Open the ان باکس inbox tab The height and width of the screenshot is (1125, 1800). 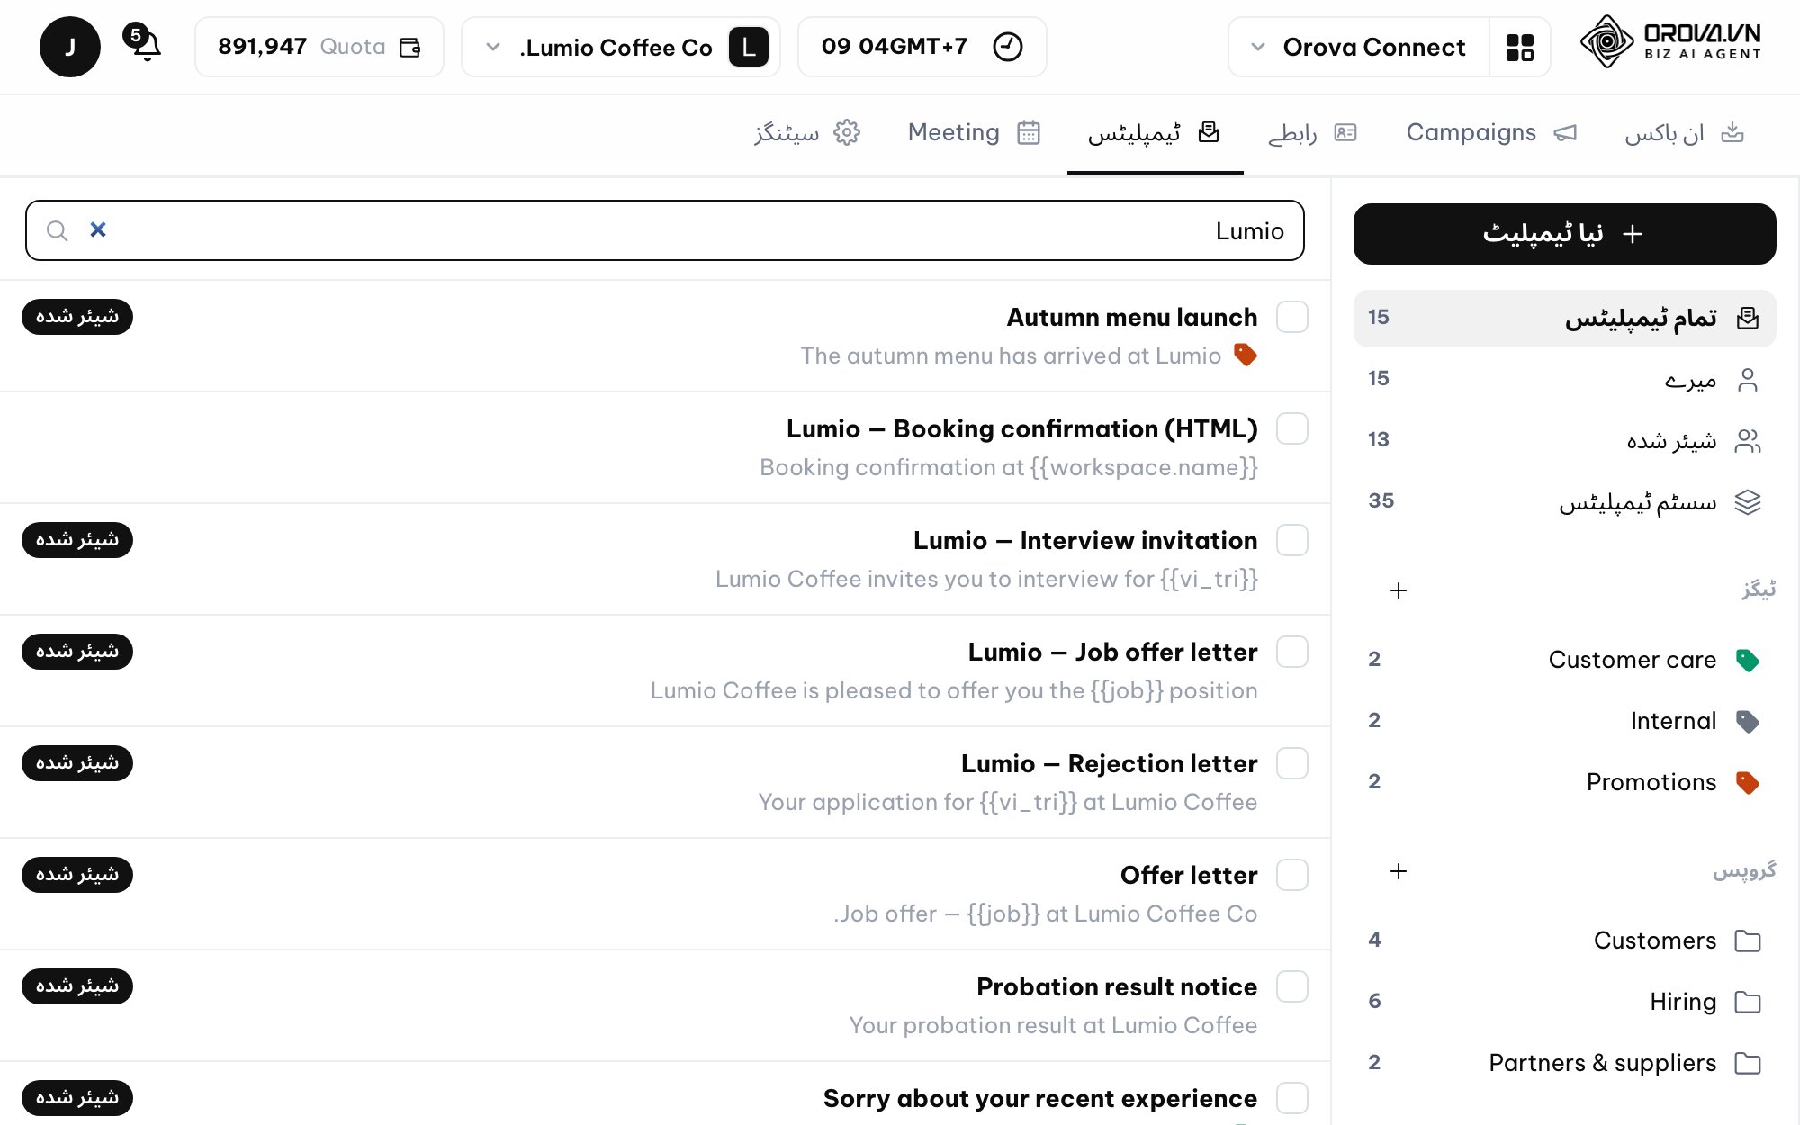click(x=1685, y=133)
